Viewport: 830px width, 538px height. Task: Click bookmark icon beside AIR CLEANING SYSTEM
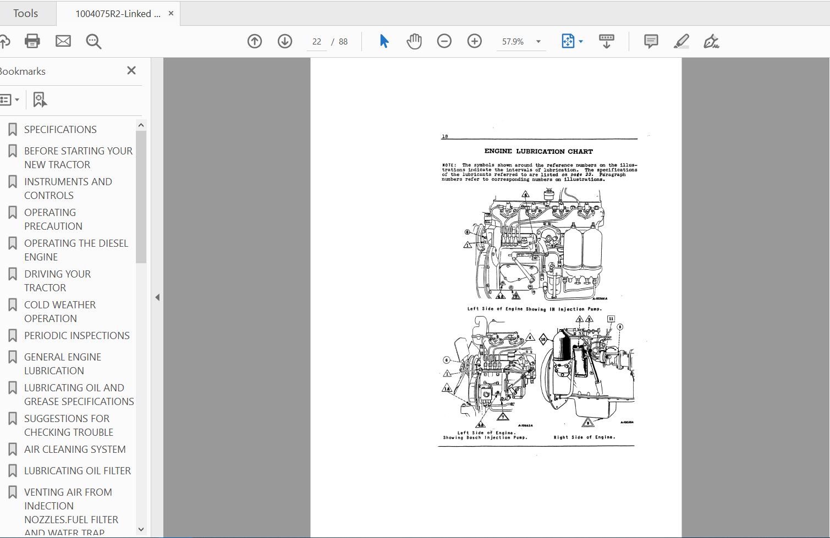tap(13, 450)
